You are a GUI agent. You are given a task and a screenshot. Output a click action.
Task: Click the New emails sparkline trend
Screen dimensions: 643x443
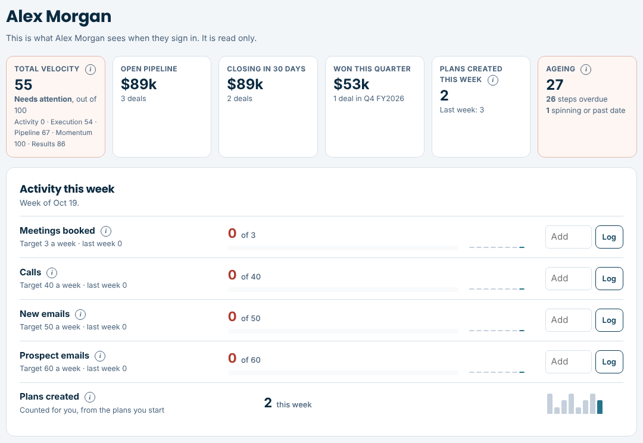[x=497, y=331]
